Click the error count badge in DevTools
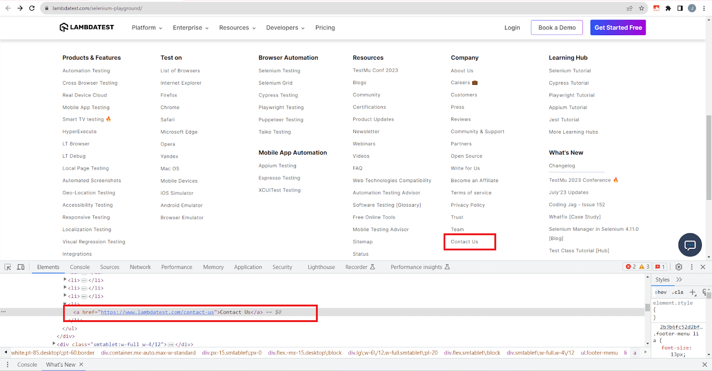712x371 pixels. [x=631, y=267]
